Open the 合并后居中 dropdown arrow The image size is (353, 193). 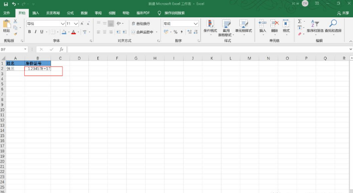[157, 32]
